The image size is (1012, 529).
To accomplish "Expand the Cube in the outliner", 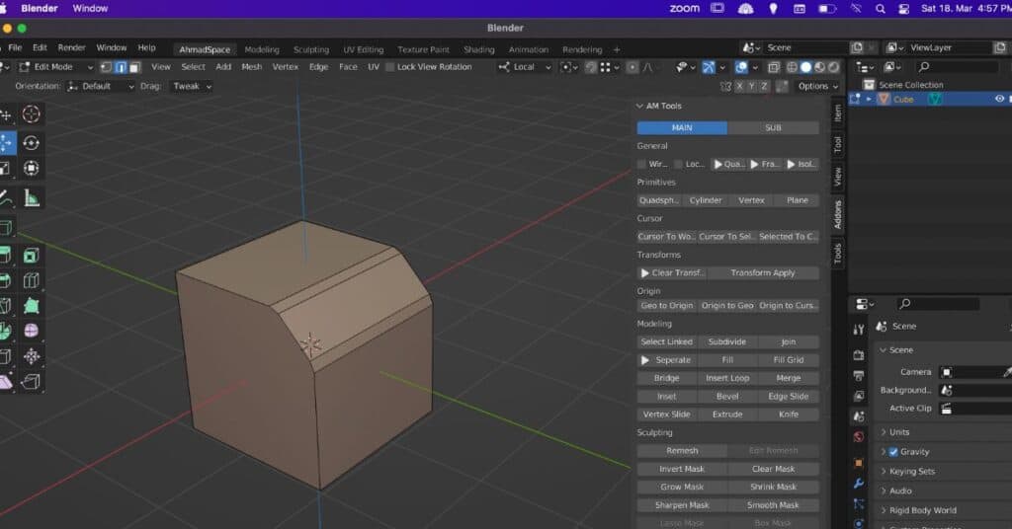I will tap(869, 99).
